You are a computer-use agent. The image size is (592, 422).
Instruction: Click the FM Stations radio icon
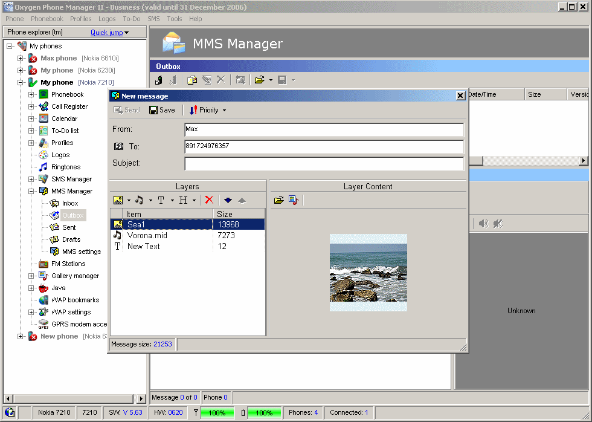point(43,264)
